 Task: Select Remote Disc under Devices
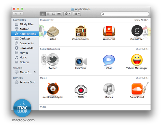click(x=25, y=82)
